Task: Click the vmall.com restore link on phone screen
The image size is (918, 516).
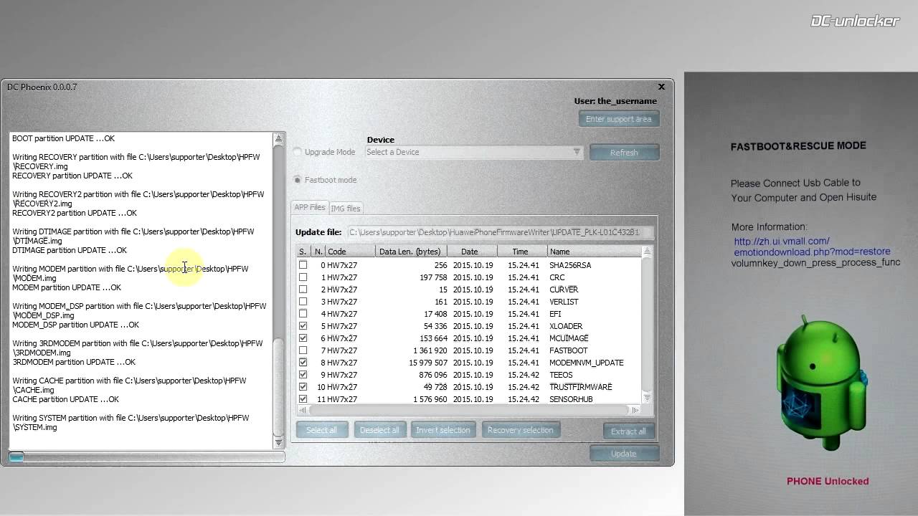Action: pos(812,247)
